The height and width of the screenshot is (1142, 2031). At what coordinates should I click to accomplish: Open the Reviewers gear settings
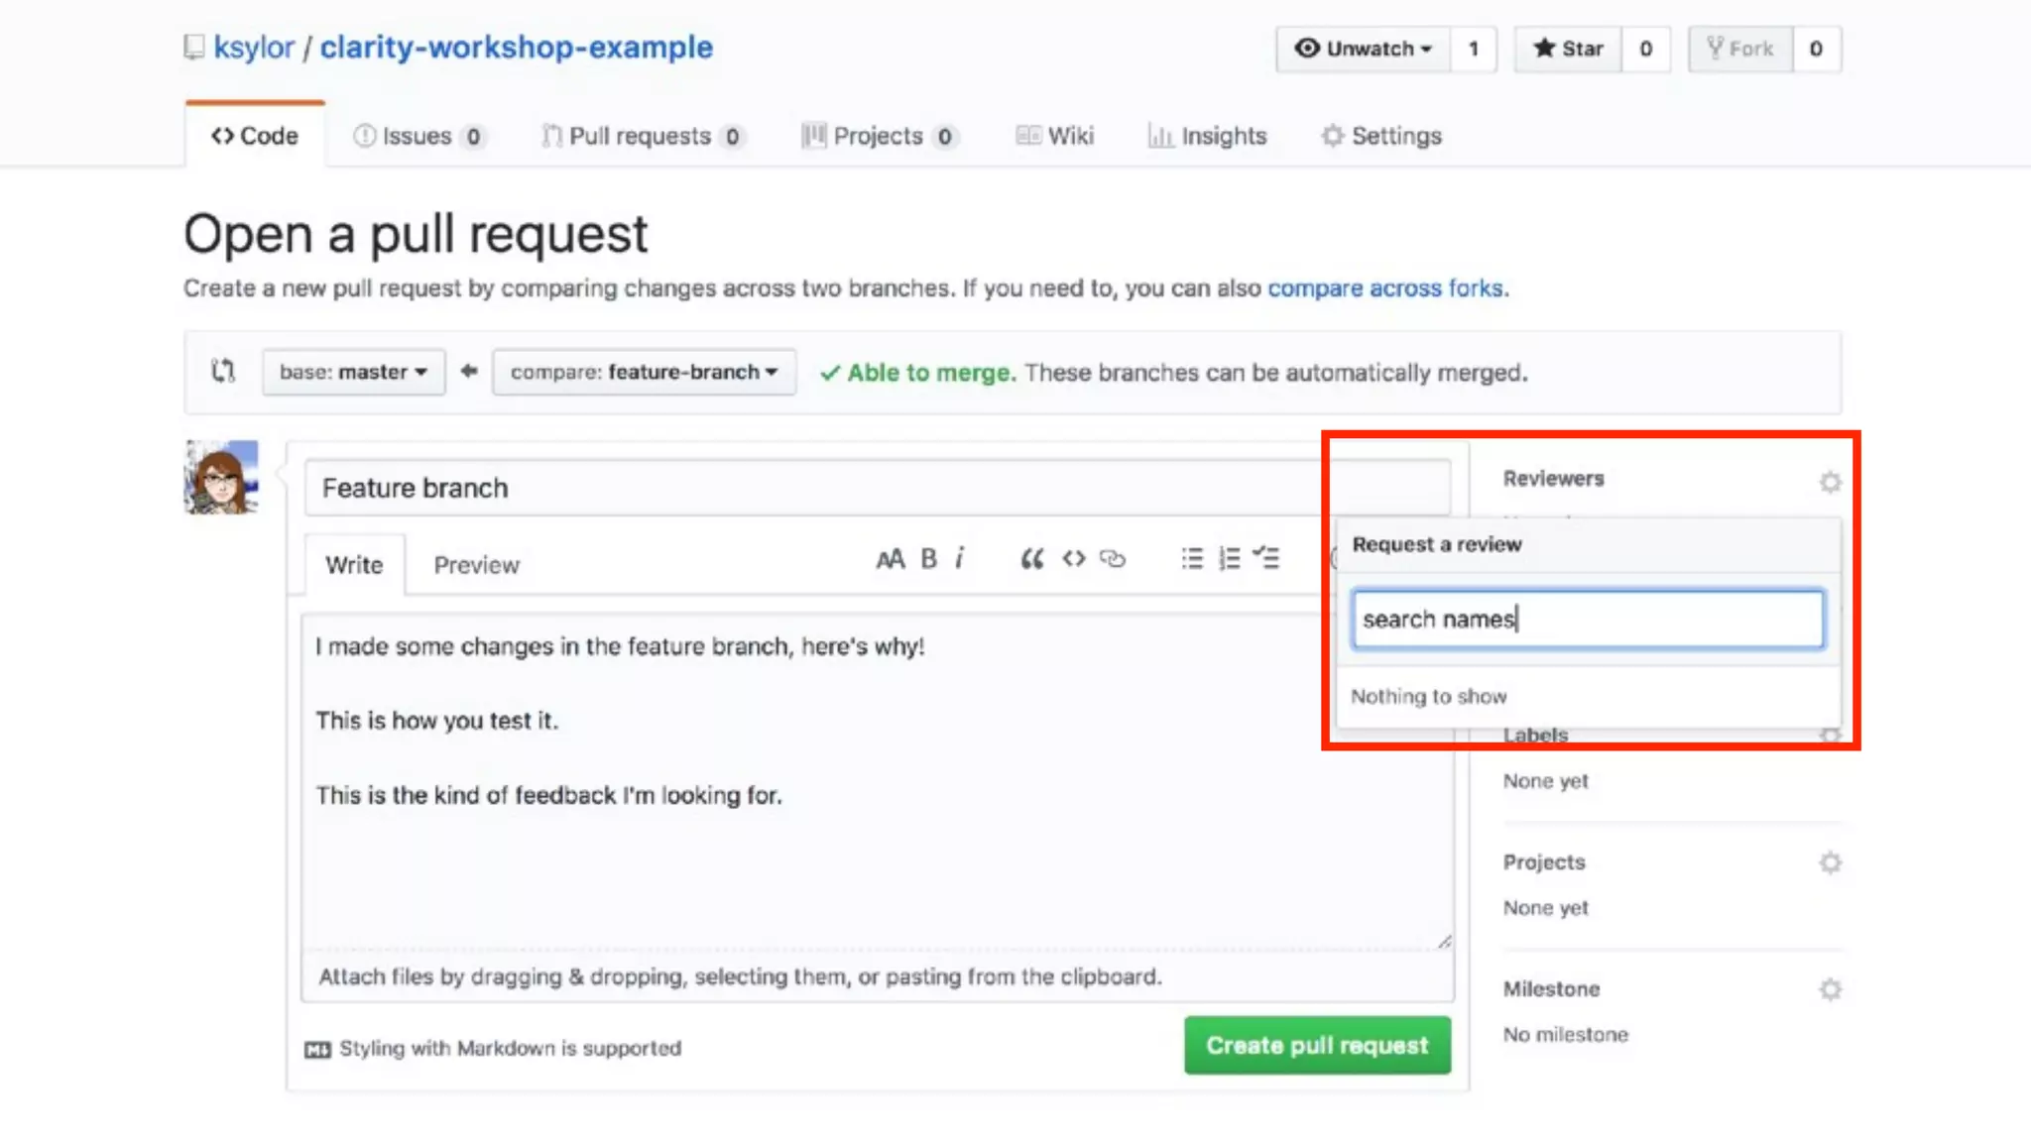tap(1830, 483)
